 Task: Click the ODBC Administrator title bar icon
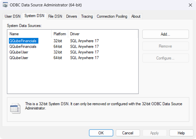tap(5, 5)
